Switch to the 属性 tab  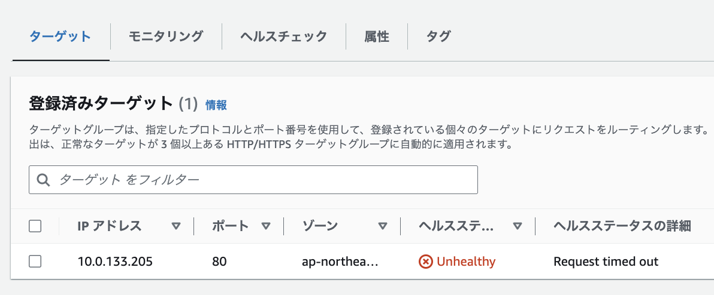(x=377, y=37)
